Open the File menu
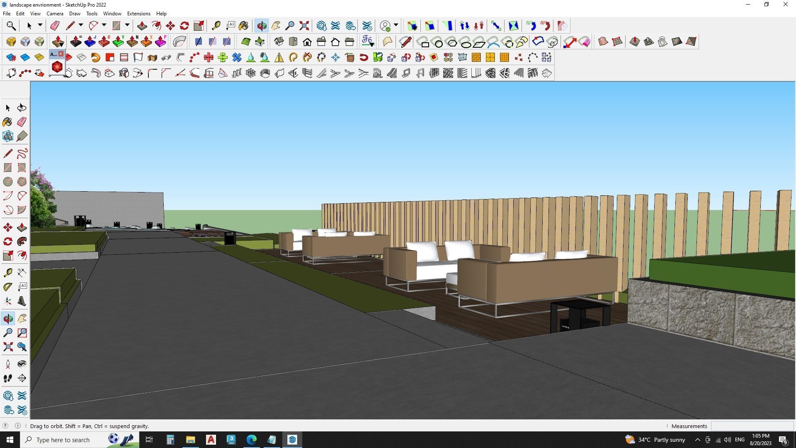This screenshot has height=448, width=796. click(x=7, y=14)
